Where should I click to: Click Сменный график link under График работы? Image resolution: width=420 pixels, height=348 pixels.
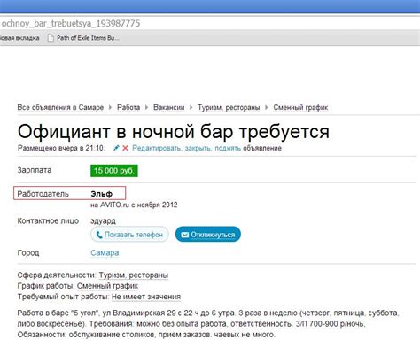(x=107, y=286)
